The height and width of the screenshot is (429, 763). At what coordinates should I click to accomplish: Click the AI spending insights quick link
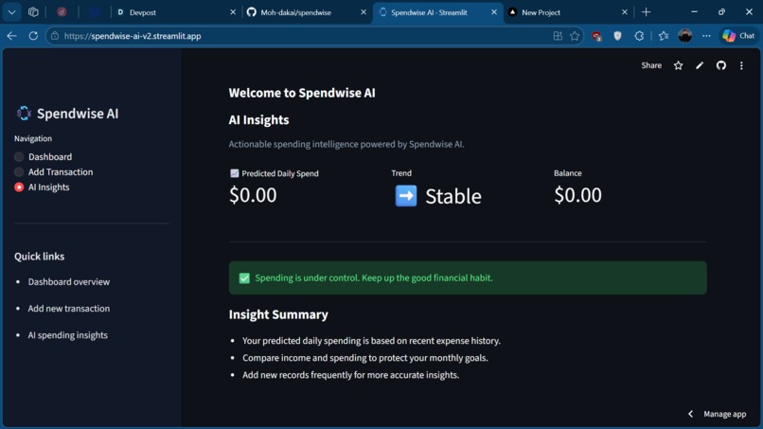click(x=67, y=335)
